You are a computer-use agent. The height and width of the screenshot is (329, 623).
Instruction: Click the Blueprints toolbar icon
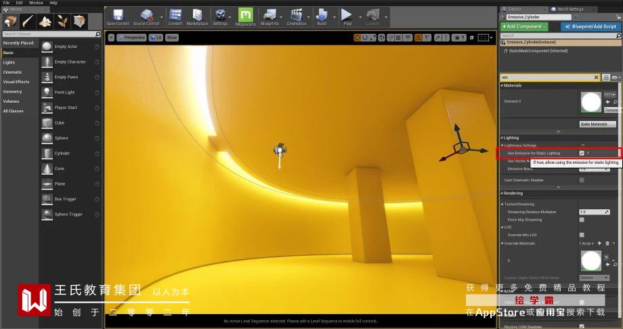click(x=270, y=17)
